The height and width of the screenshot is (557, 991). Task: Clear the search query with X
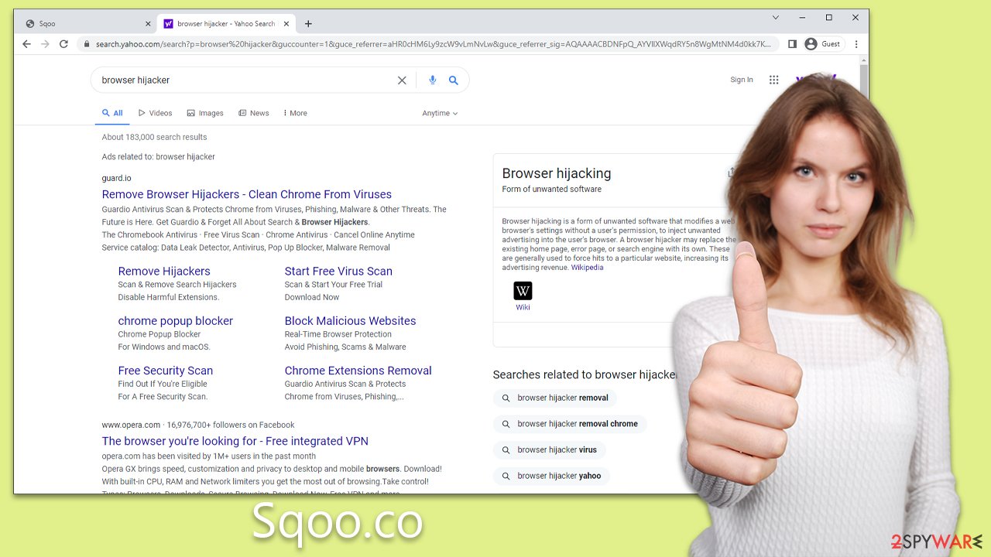coord(402,80)
